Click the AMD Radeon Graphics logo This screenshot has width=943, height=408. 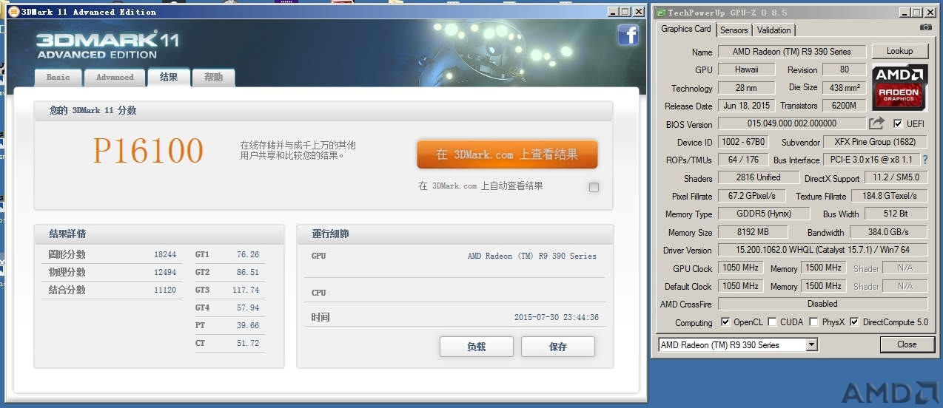tap(899, 87)
